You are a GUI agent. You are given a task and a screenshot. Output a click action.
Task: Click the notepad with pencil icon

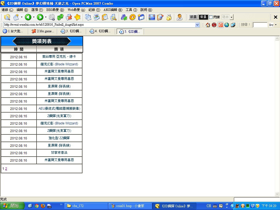[160, 17]
